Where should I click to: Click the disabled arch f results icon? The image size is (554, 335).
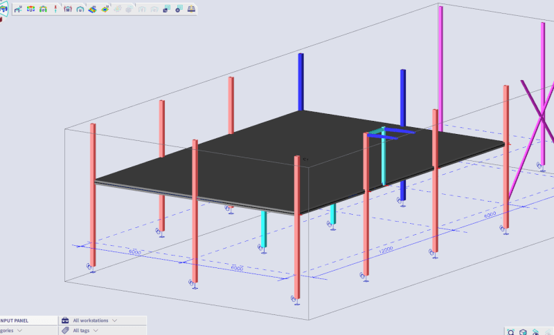pos(142,9)
